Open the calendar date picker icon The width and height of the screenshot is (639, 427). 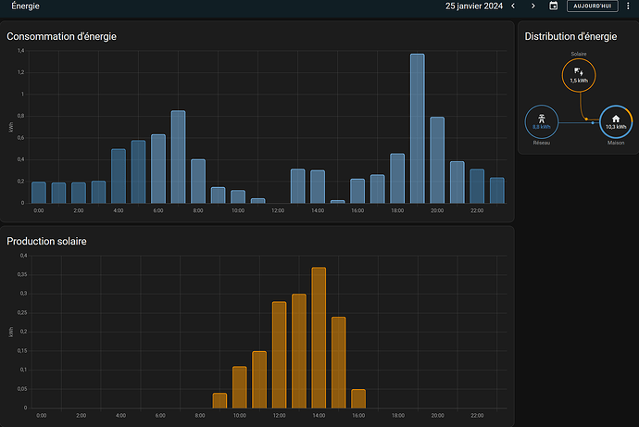[554, 6]
